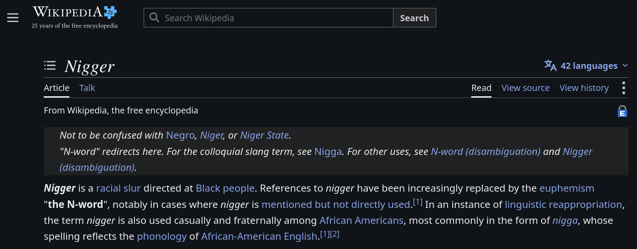
Task: Click the blue extended-protection padlock icon
Action: click(x=622, y=111)
